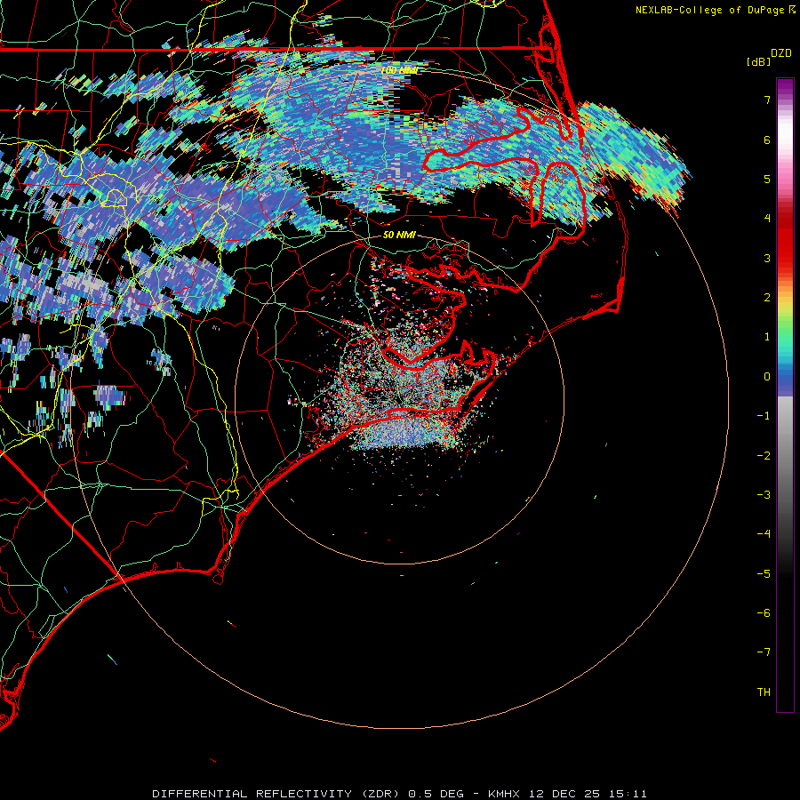Click the ZDR color scale bar
This screenshot has height=800, width=800.
pos(785,395)
